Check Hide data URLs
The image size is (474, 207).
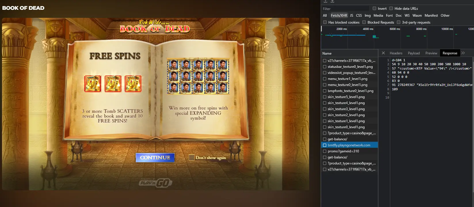[391, 8]
